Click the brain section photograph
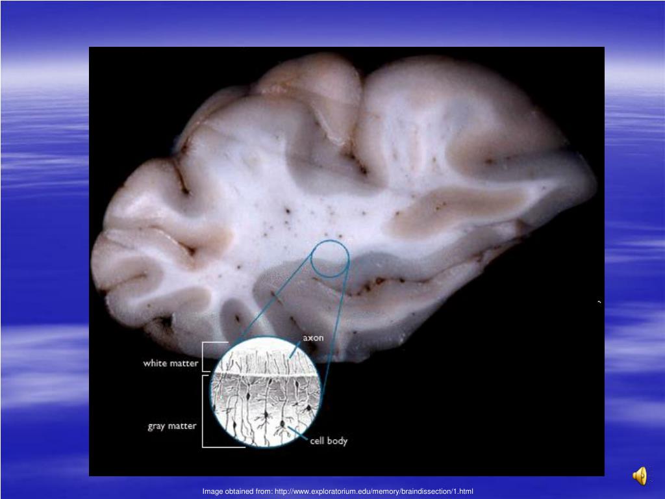This screenshot has height=499, width=665. (347, 261)
